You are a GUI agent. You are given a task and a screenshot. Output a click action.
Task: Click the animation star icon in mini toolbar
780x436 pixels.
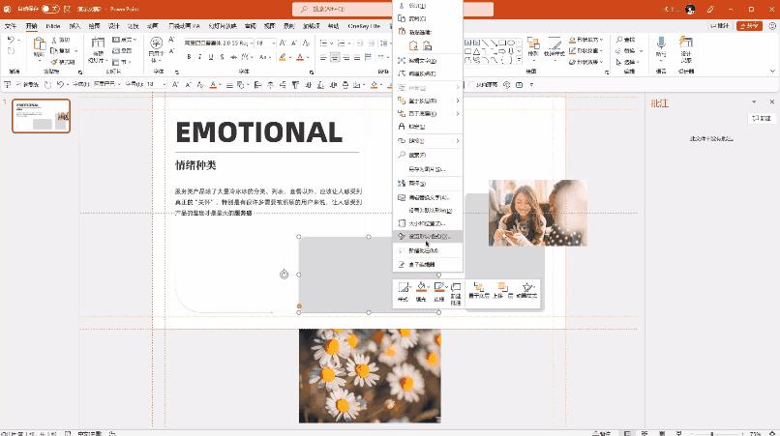pyautogui.click(x=526, y=289)
